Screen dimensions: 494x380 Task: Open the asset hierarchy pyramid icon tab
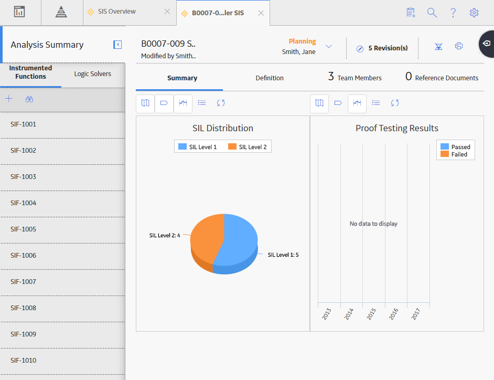point(61,12)
